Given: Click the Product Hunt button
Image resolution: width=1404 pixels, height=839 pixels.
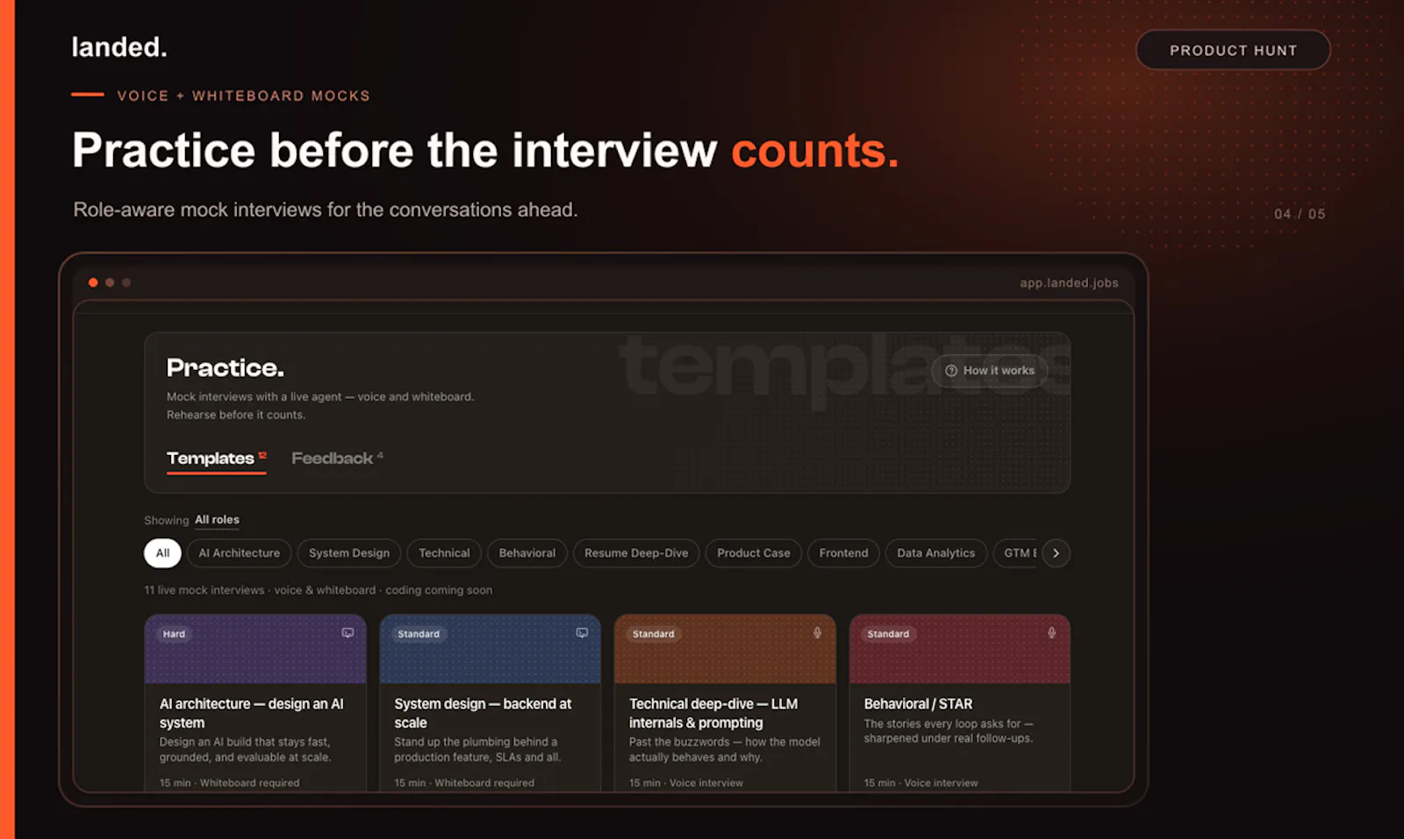Looking at the screenshot, I should pos(1233,50).
